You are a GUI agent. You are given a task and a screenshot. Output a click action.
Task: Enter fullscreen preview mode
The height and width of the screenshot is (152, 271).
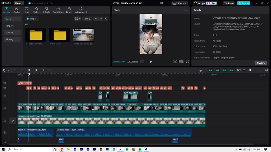tap(187, 62)
